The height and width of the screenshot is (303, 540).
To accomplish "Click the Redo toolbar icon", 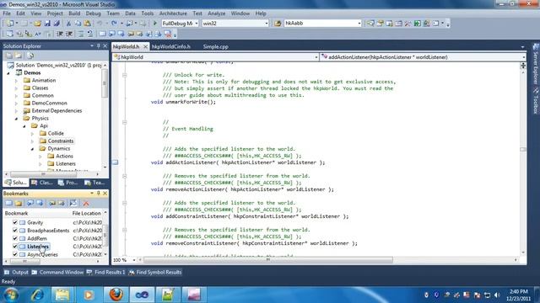I will tap(114, 24).
